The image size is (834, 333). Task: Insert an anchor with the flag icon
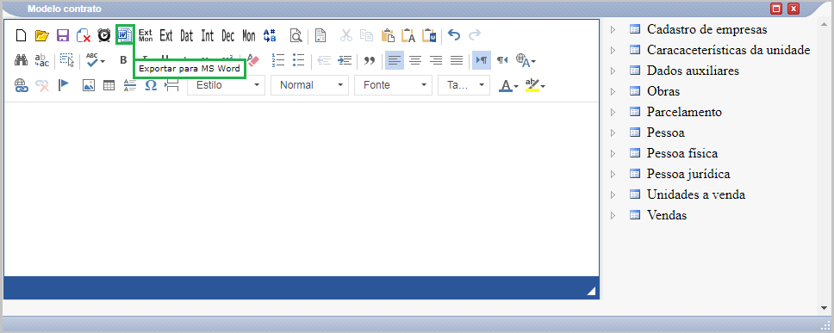[64, 85]
